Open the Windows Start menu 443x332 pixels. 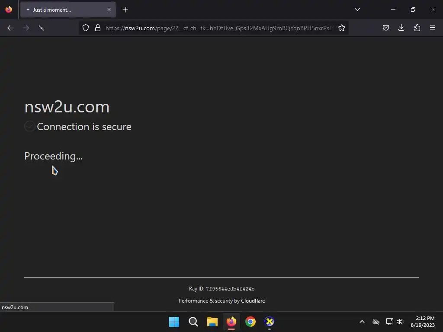pos(174,322)
